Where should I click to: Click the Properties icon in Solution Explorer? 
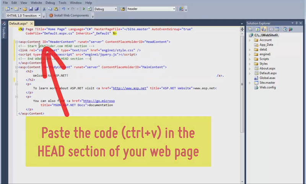pyautogui.click(x=250, y=29)
